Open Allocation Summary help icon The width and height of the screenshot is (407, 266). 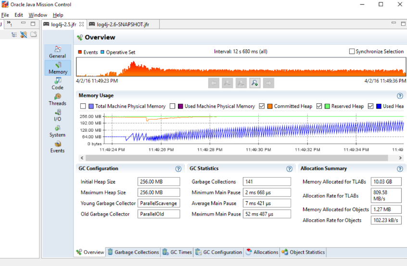tap(400, 169)
